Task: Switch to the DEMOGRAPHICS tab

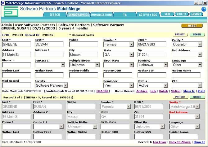Action: point(79,15)
